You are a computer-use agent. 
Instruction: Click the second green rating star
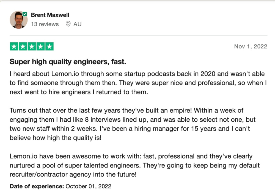(x=23, y=46)
